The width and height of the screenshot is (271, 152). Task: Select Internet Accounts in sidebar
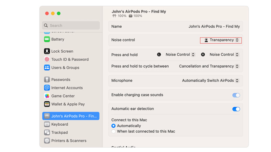(71, 88)
